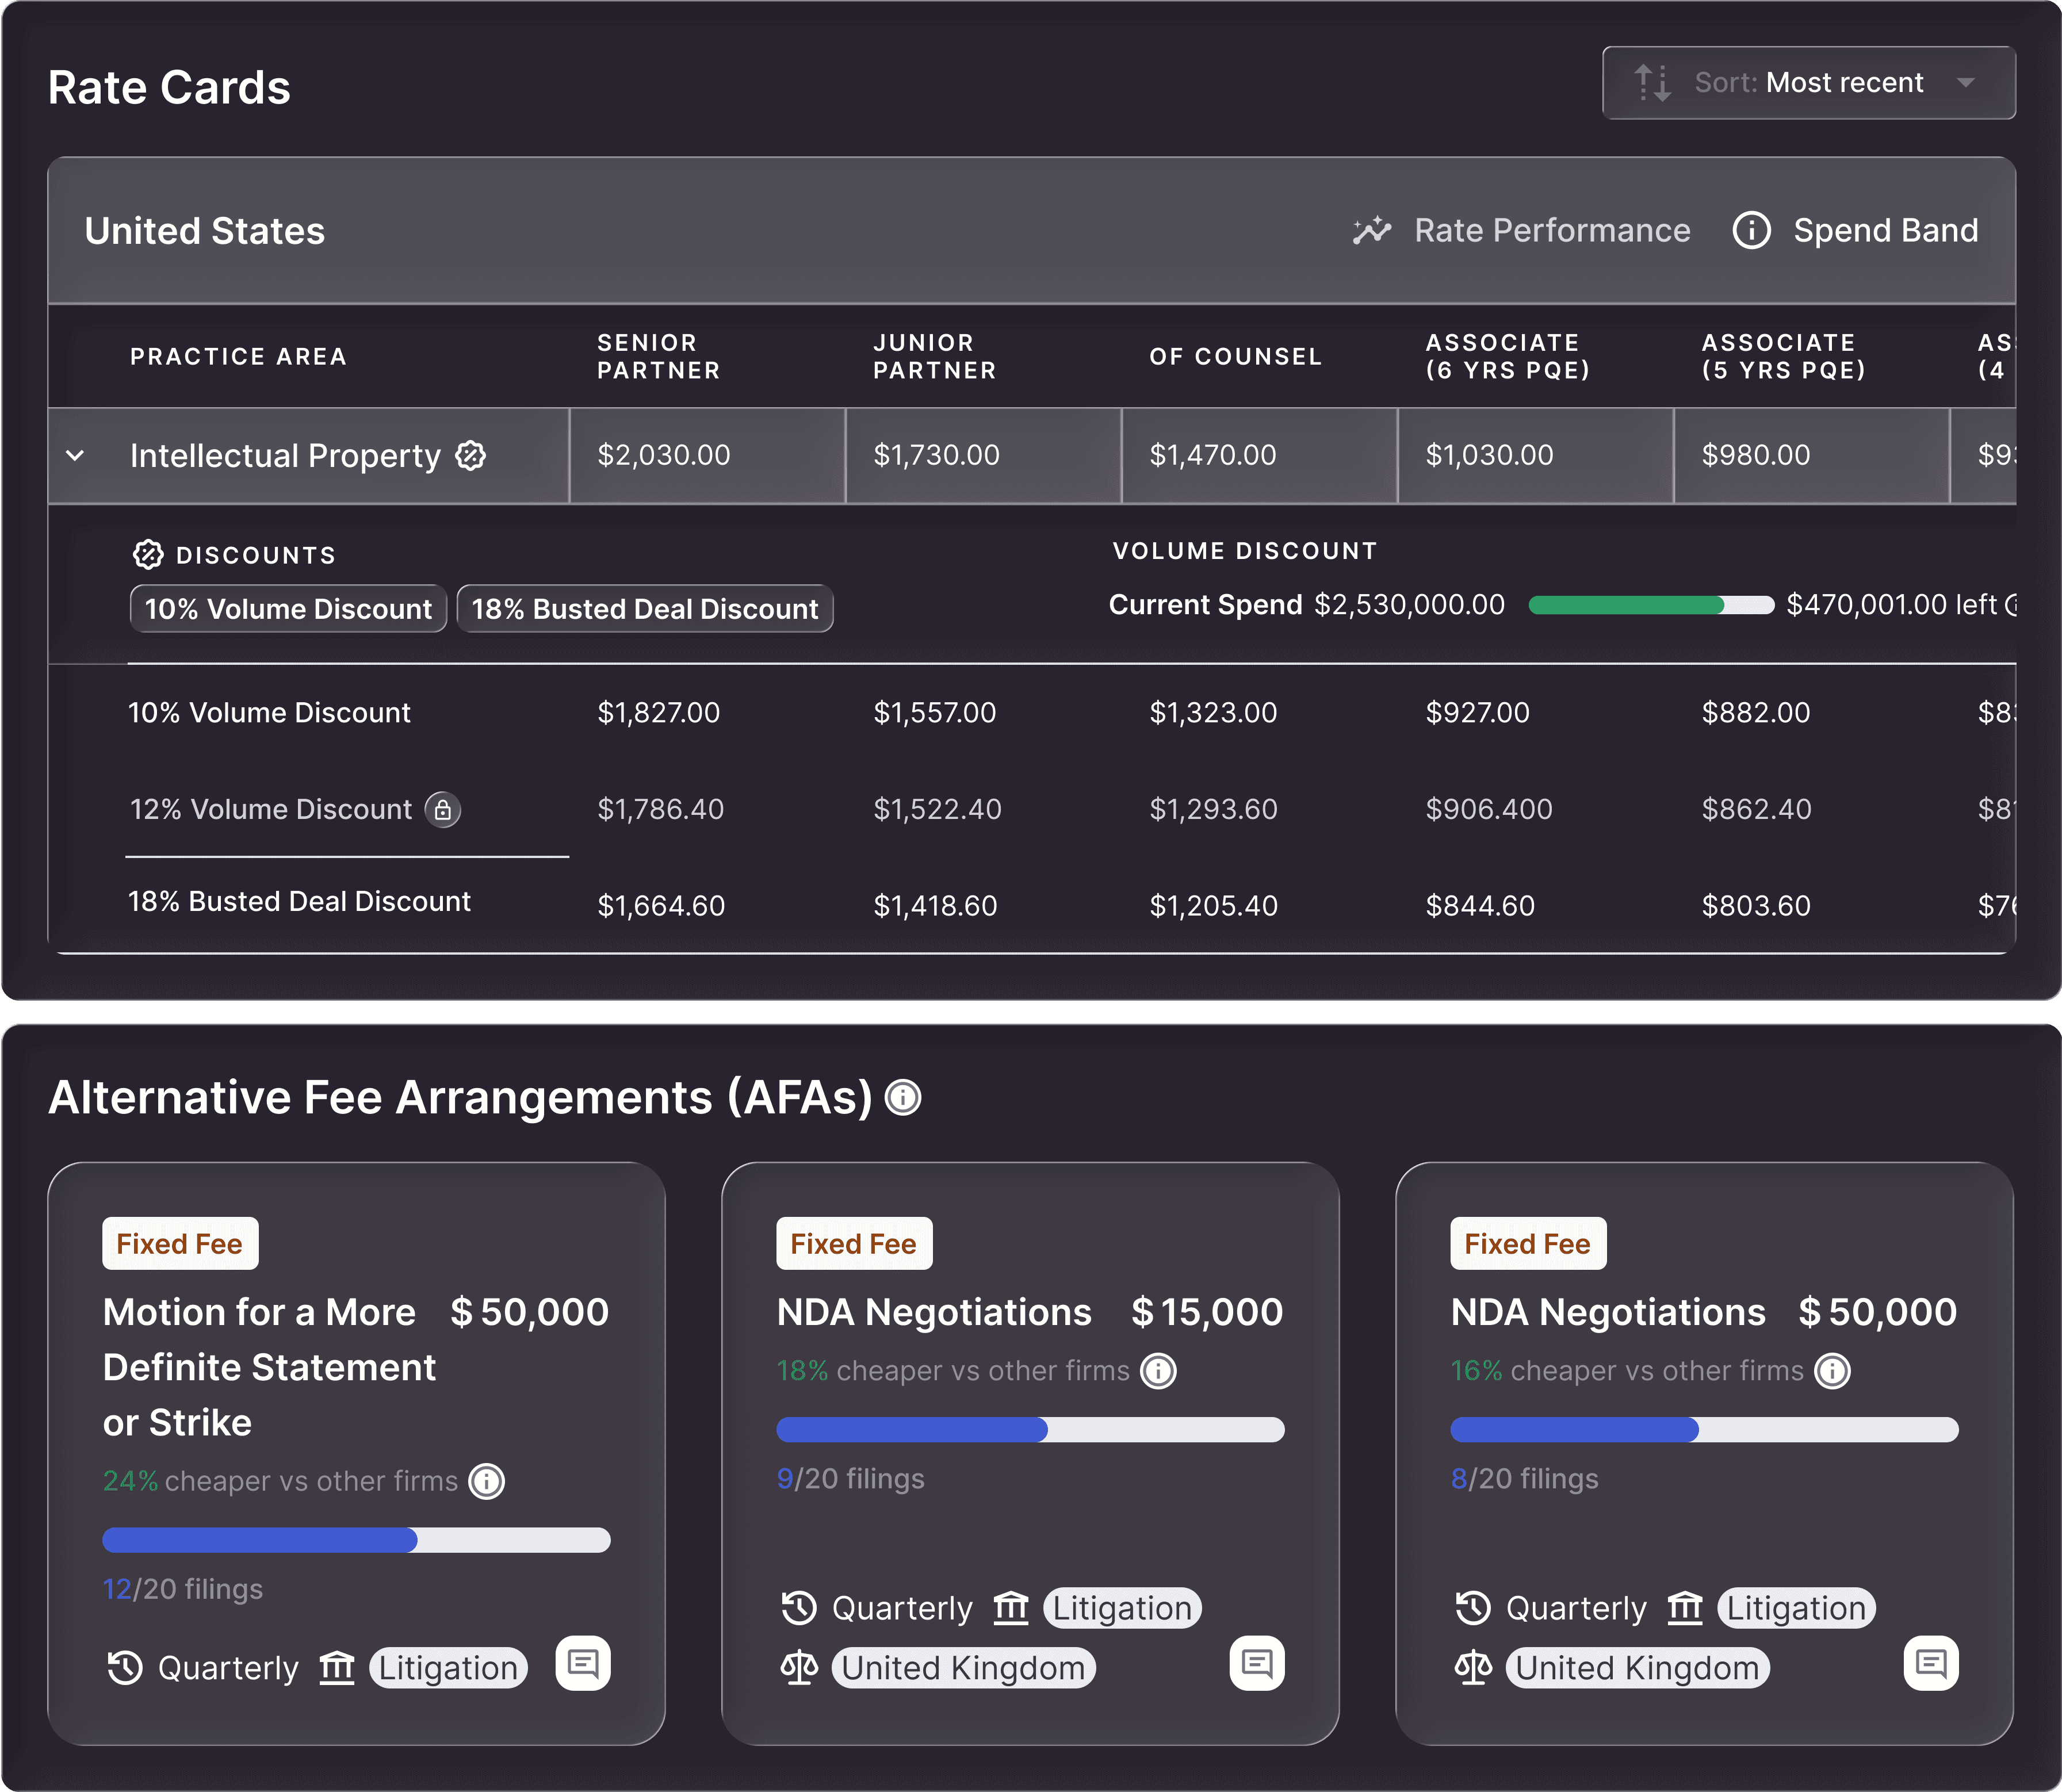Open comments on Motion for Definite Statement card
The height and width of the screenshot is (1792, 2062).
583,1664
